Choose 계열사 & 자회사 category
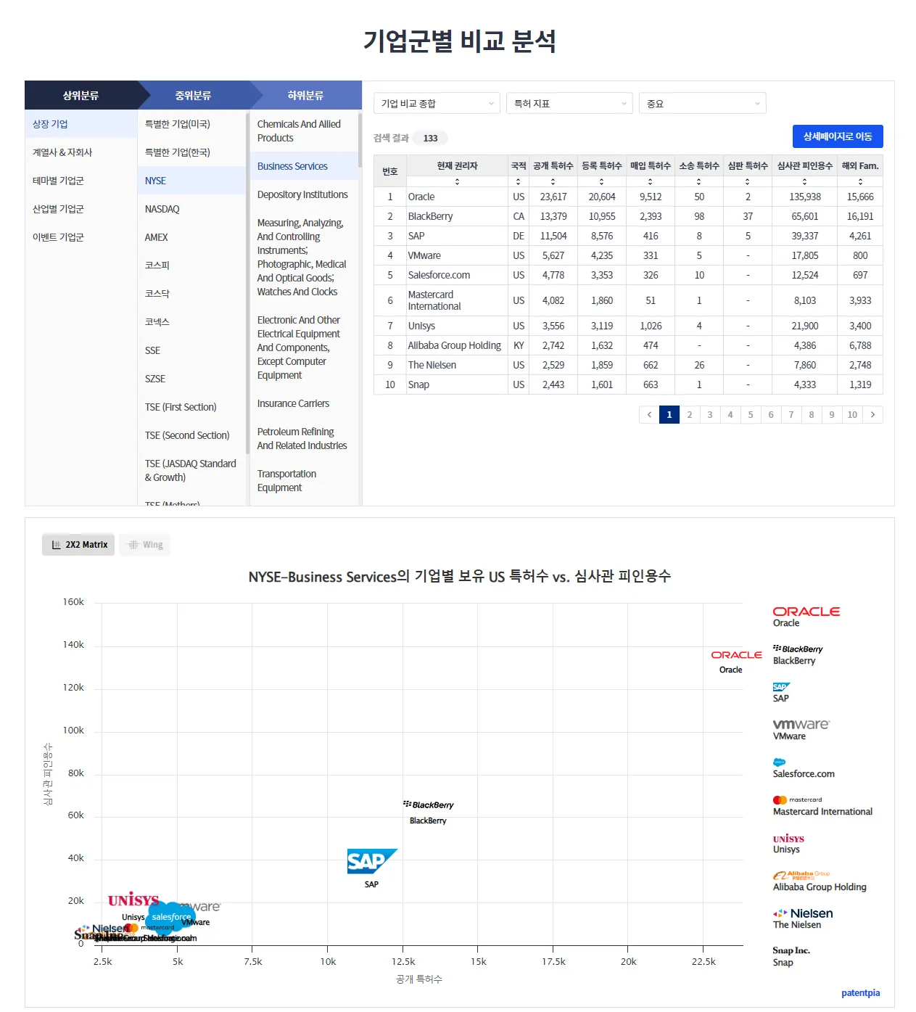The image size is (916, 1012). click(81, 152)
